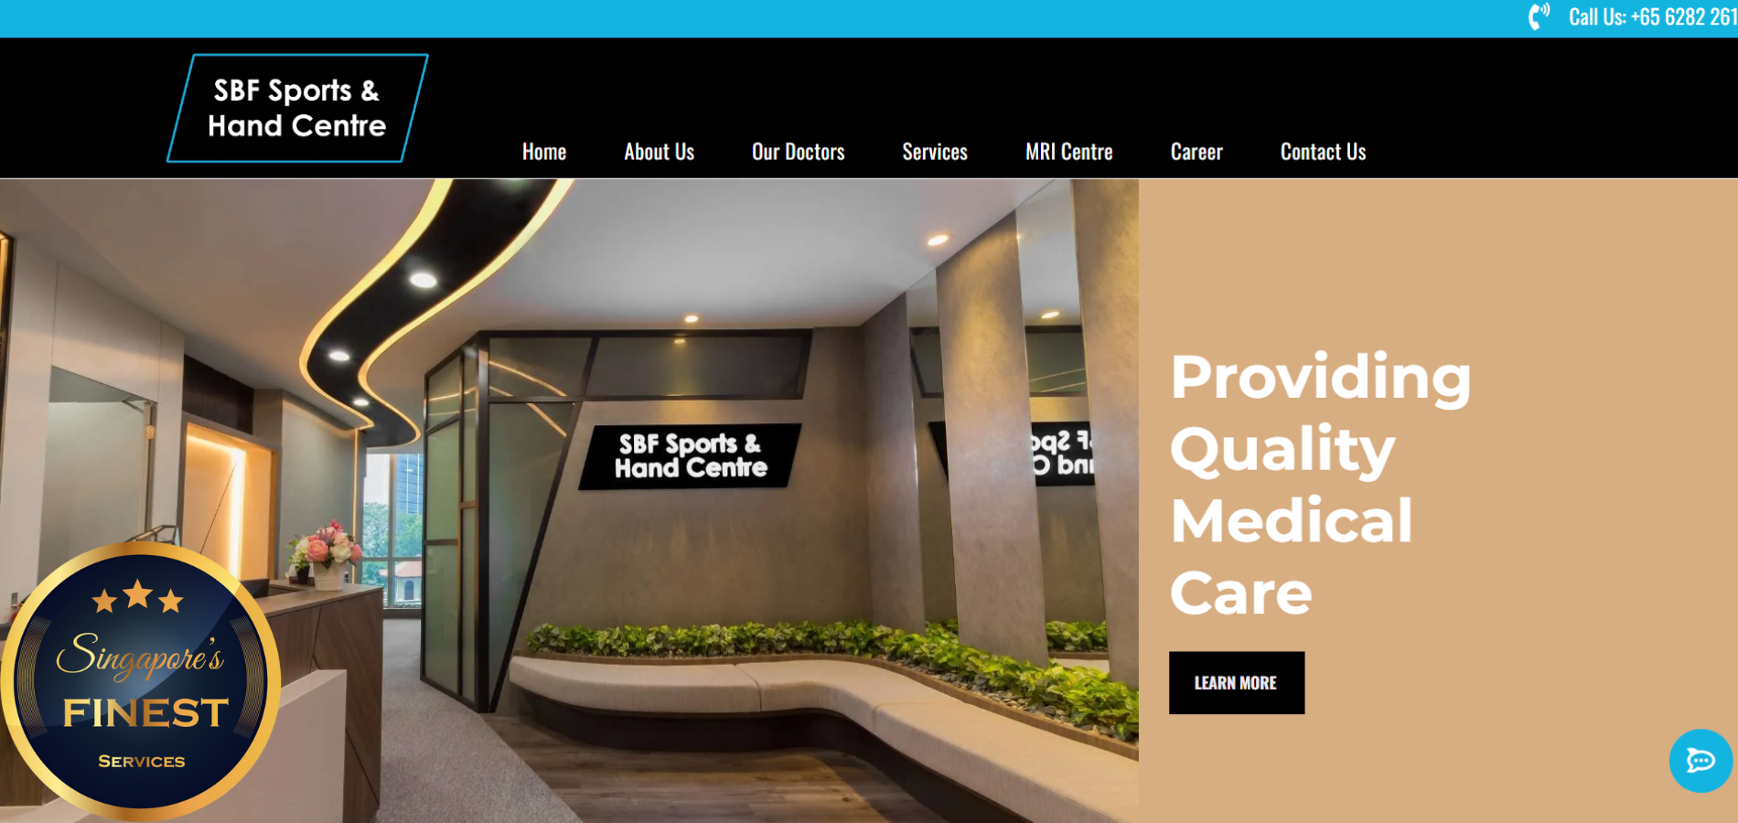Open the live chat bubble icon
Viewport: 1738px width, 823px height.
pos(1700,760)
